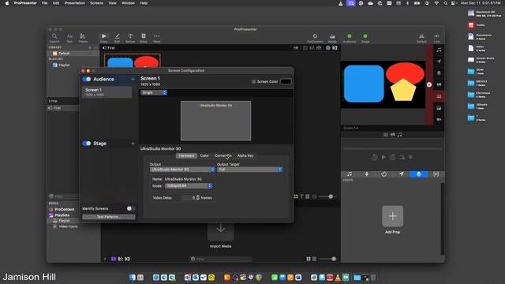Click the media bin Filter field
505x284 pixels.
point(221,259)
